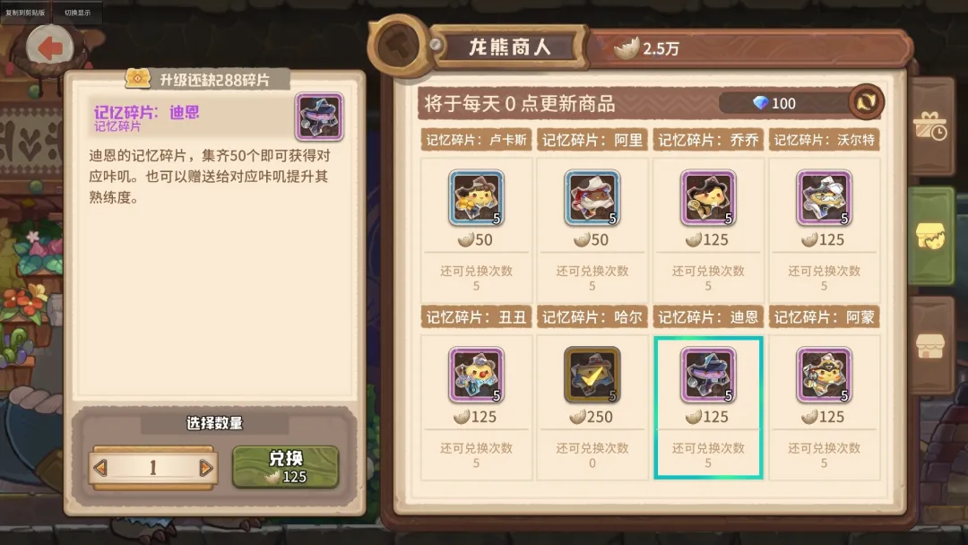Image resolution: width=968 pixels, height=545 pixels.
Task: Select the 丑丑 memory fragment icon
Action: [476, 375]
